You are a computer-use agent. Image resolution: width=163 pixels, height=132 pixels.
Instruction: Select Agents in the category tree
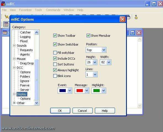click(x=25, y=54)
